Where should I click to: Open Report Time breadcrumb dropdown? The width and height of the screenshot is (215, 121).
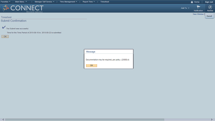(89, 2)
